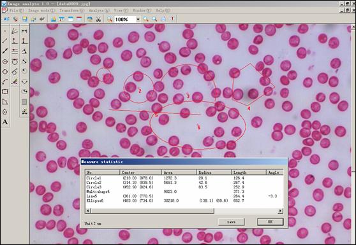Select the thin line measure tool

coord(5,41)
